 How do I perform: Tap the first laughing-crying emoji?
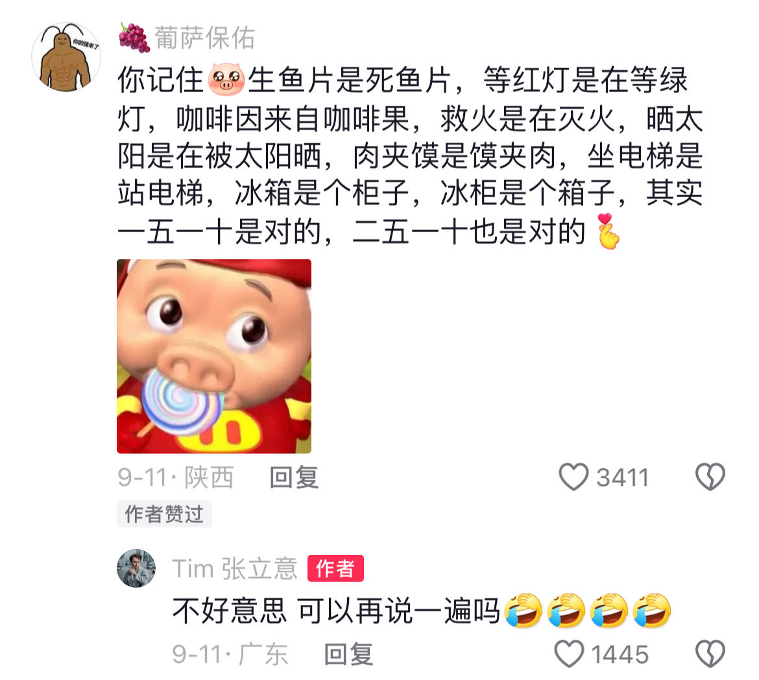pos(524,611)
